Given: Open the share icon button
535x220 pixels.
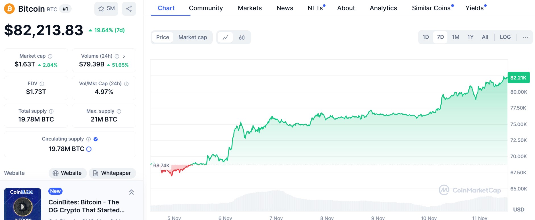Looking at the screenshot, I should 129,9.
